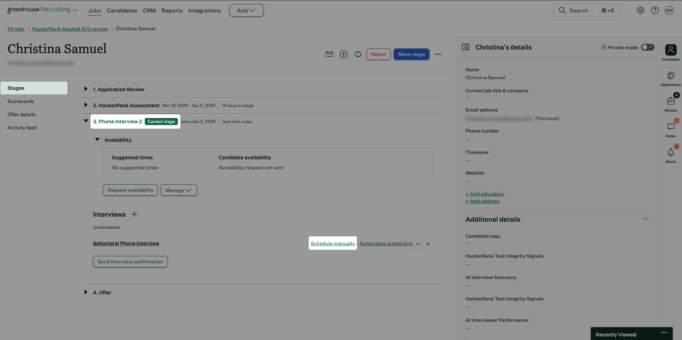
Task: Expand the Offer stage
Action: coord(86,292)
